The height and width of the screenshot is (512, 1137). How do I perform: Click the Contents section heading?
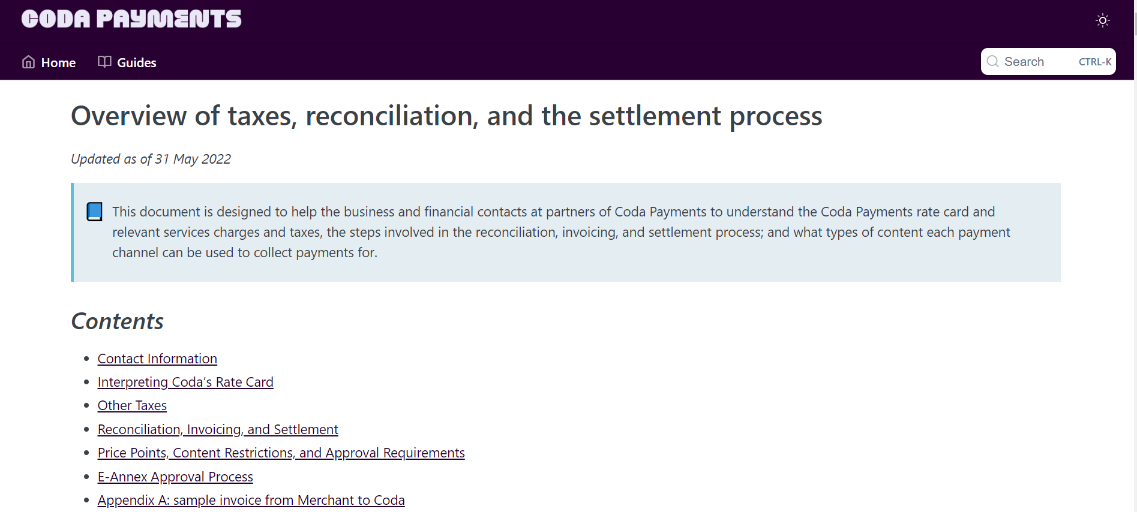(117, 321)
